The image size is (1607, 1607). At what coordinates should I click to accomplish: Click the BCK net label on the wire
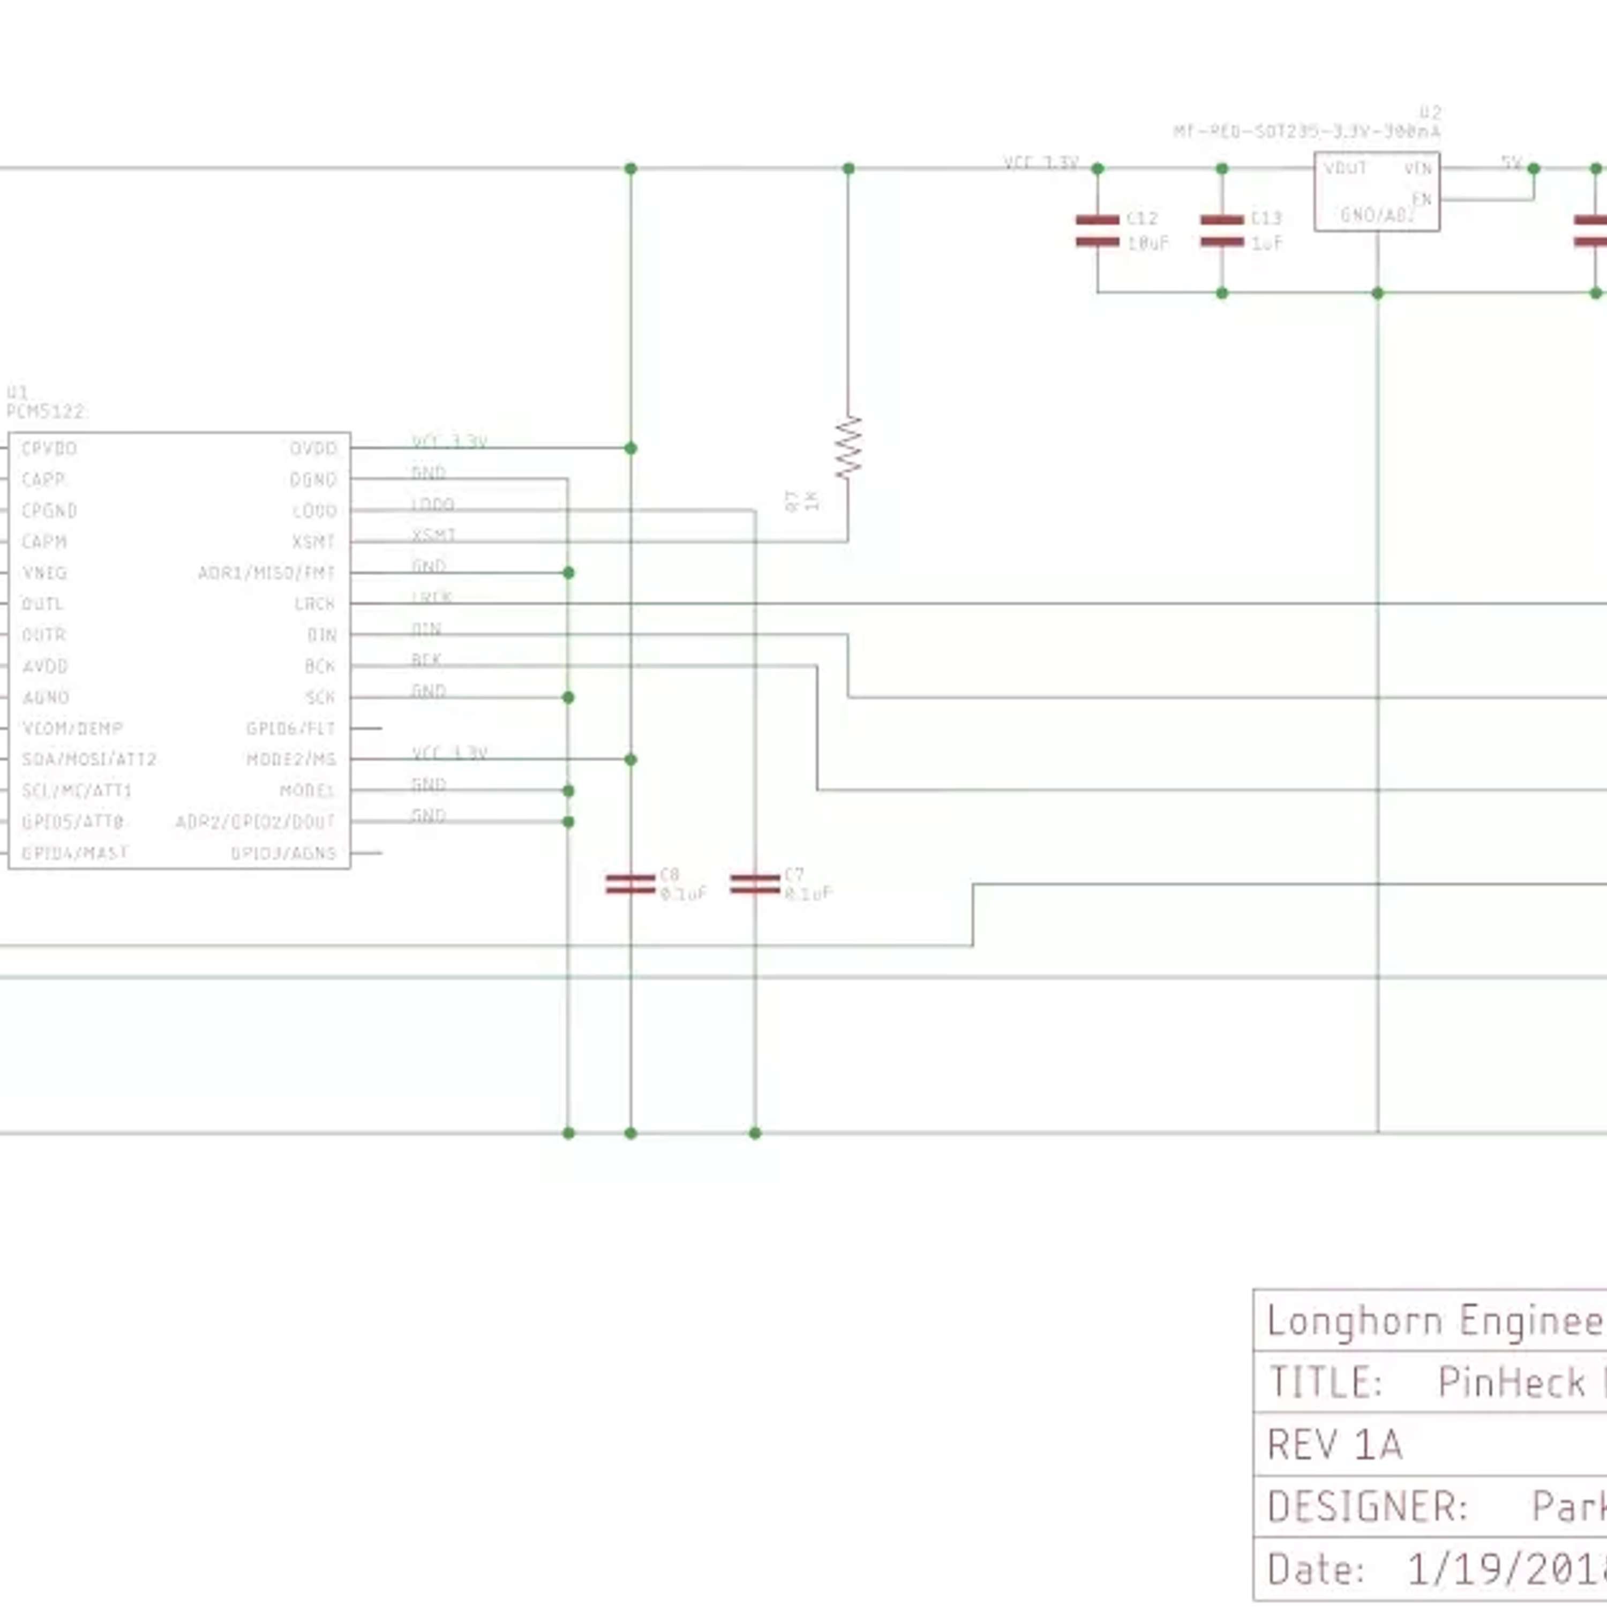tap(426, 659)
